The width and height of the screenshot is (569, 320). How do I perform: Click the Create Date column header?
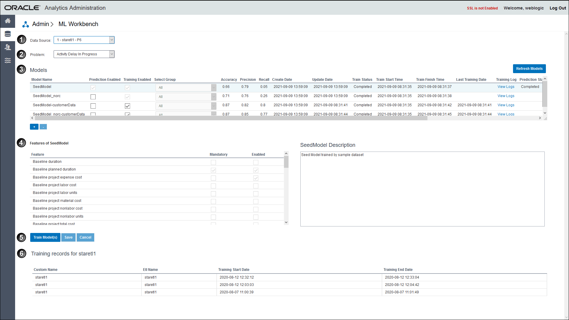click(x=282, y=80)
